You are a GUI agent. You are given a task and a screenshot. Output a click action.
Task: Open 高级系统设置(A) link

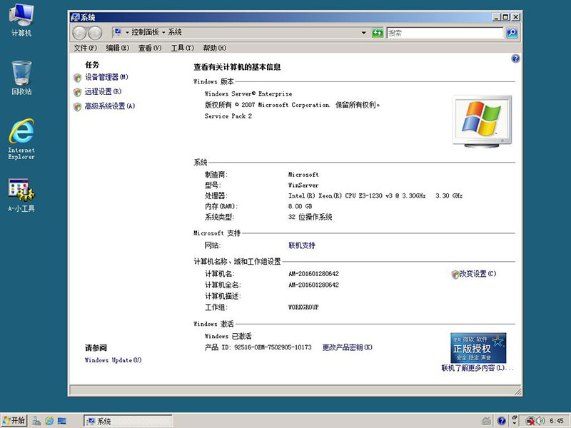[x=110, y=106]
